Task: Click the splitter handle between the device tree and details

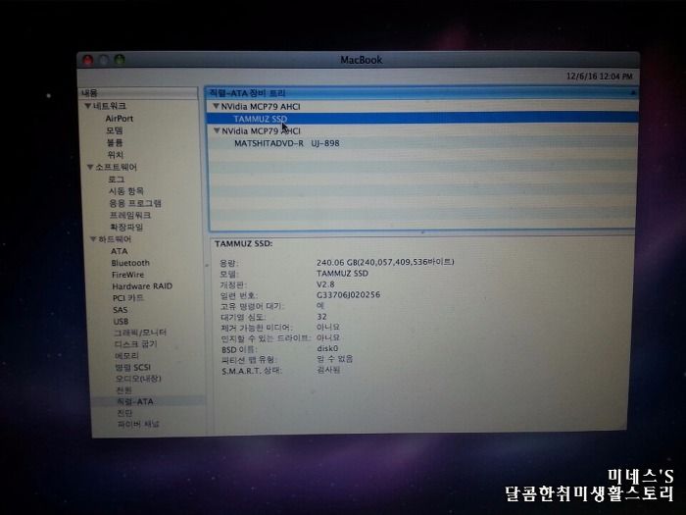Action: pyautogui.click(x=422, y=232)
